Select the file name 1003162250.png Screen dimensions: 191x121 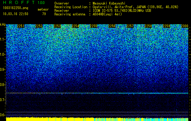tap(16, 8)
